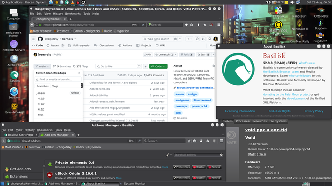The image size is (332, 186).
Task: Click the Go to file search field
Action: [x=118, y=66]
